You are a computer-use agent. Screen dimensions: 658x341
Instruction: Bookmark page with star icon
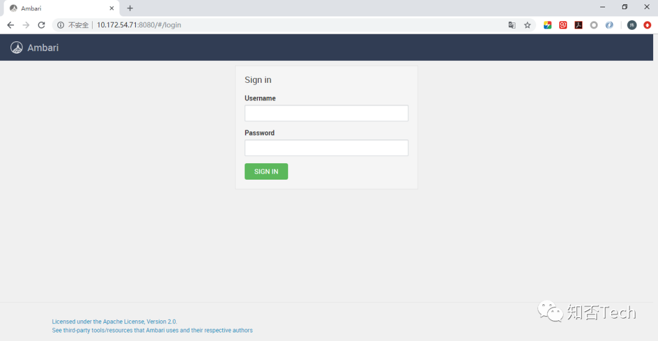coord(528,25)
